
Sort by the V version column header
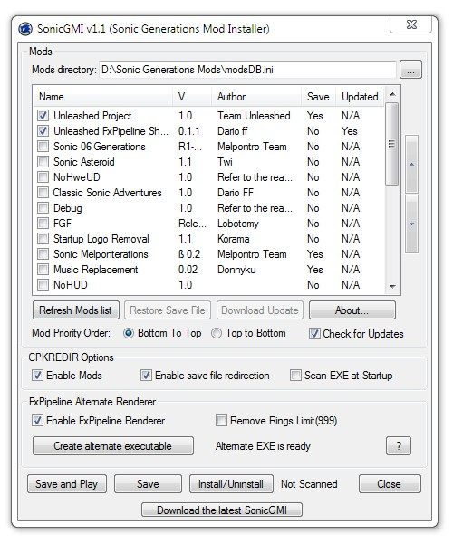(192, 97)
